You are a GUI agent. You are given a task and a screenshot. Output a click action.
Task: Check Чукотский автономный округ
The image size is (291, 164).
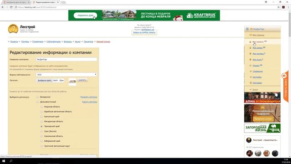41,146
